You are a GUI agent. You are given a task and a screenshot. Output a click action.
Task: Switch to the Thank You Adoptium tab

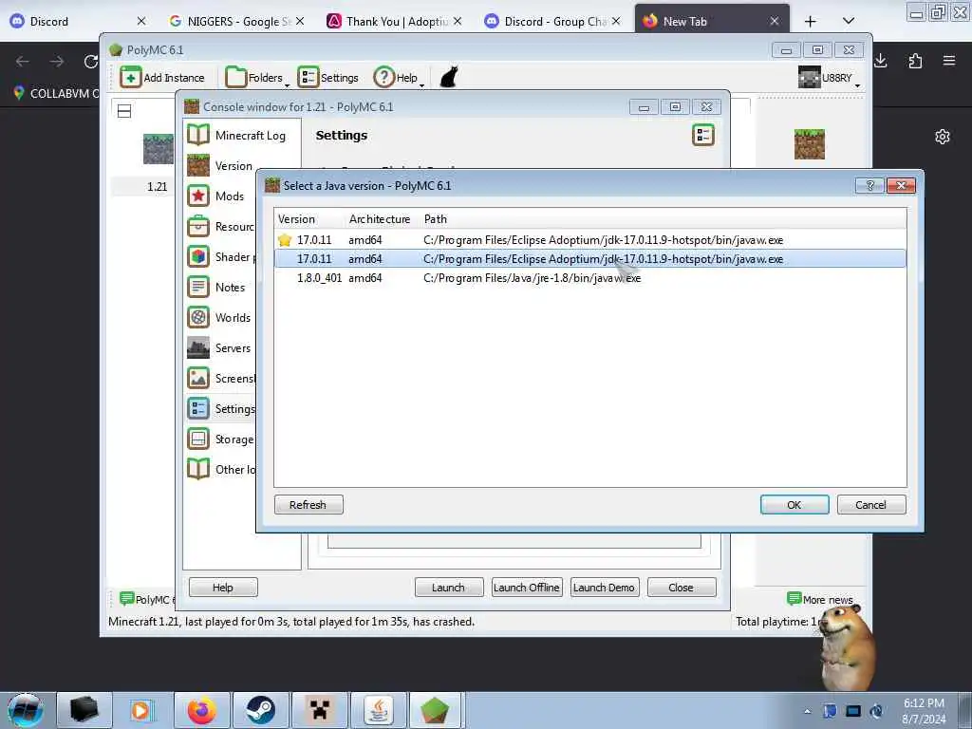click(394, 21)
